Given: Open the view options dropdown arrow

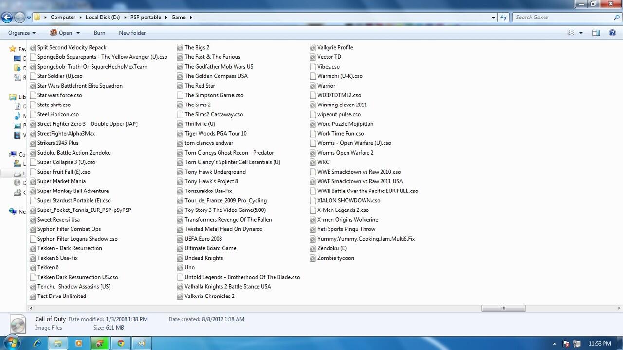Looking at the screenshot, I should tap(581, 33).
